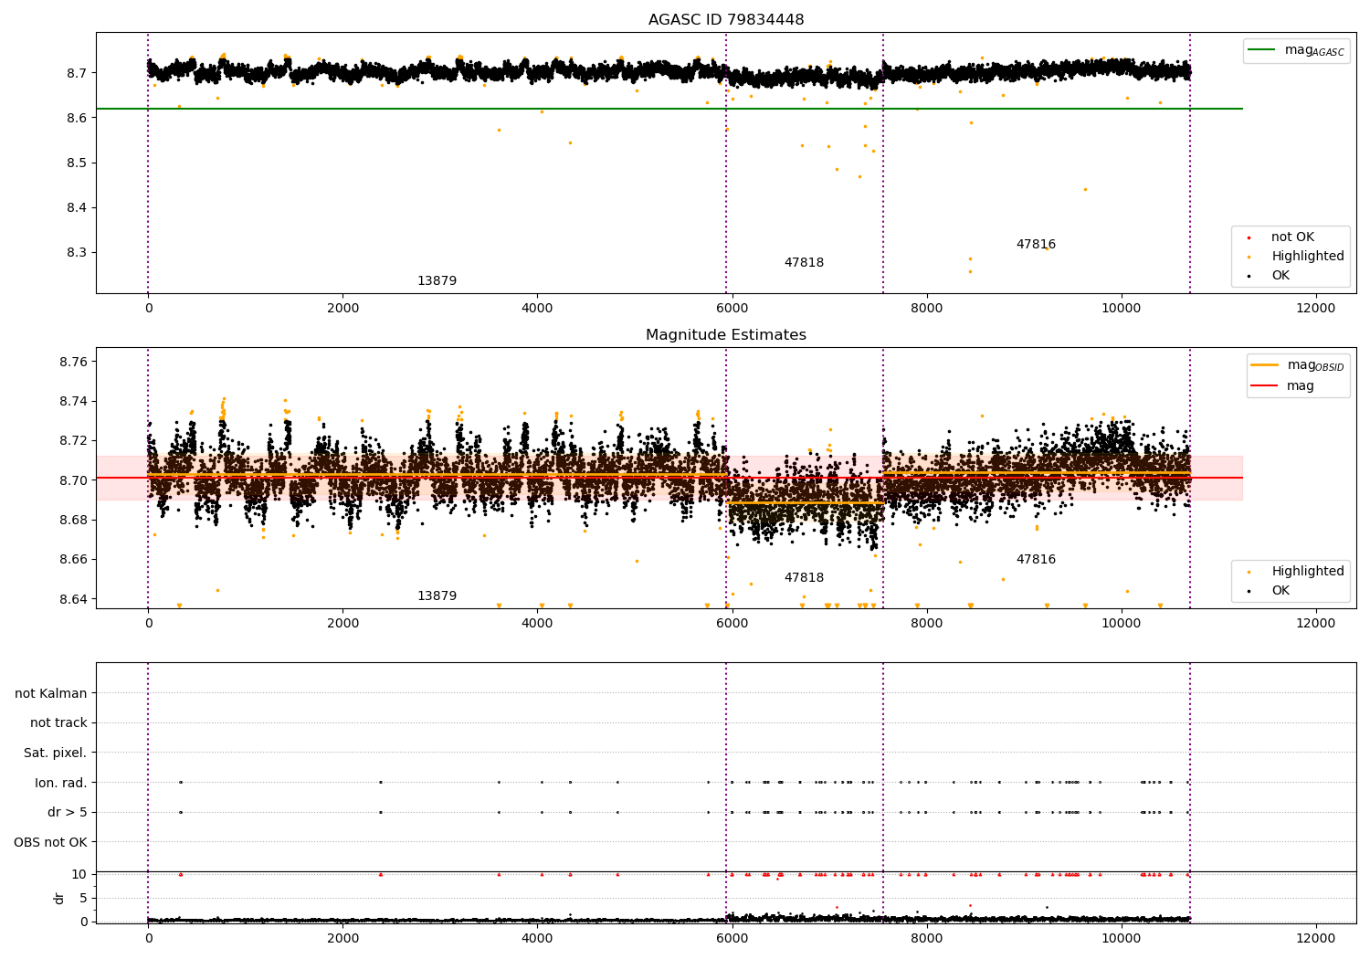Click the 'not track' axis label

(x=58, y=723)
